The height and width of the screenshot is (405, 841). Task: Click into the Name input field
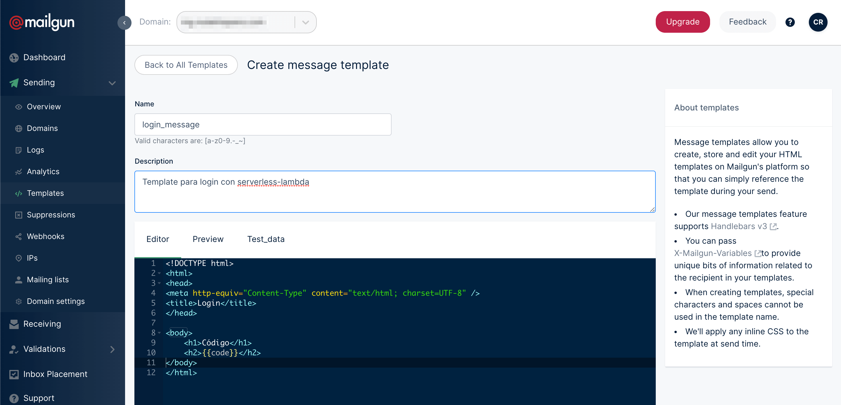click(263, 125)
